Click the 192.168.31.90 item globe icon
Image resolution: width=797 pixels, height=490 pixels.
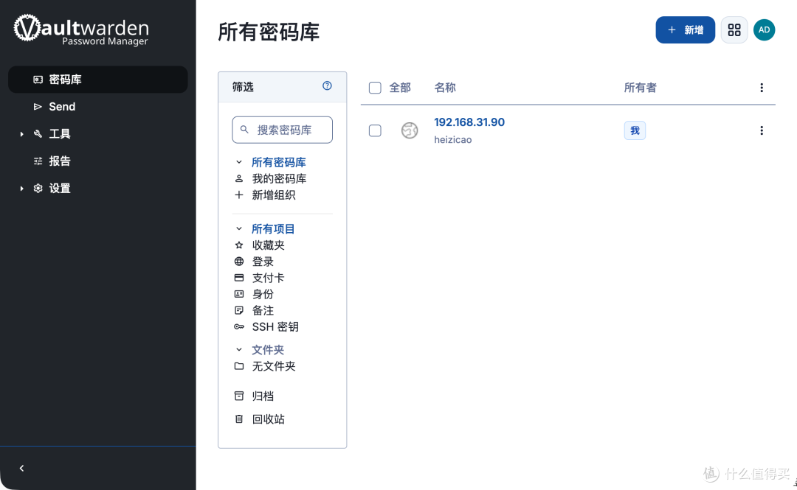coord(410,130)
